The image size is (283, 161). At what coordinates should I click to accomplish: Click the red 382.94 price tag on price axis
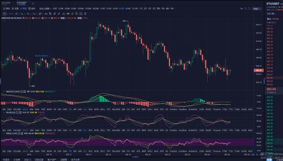[259, 70]
